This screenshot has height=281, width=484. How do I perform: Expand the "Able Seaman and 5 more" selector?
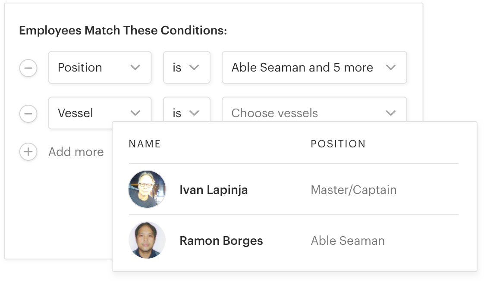point(314,68)
